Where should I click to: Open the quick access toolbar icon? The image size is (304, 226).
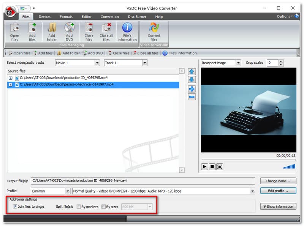[24, 8]
